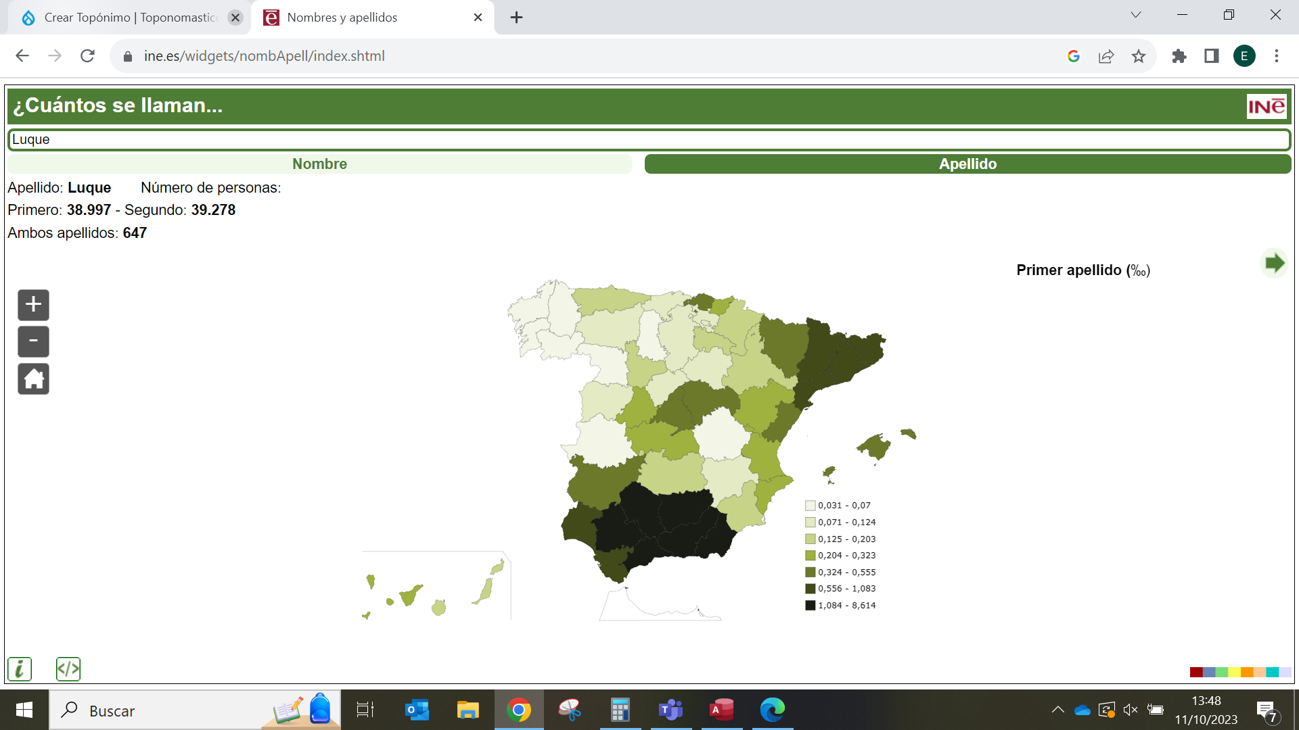This screenshot has width=1299, height=730.
Task: Bookmark the page with the star icon
Action: click(1139, 56)
